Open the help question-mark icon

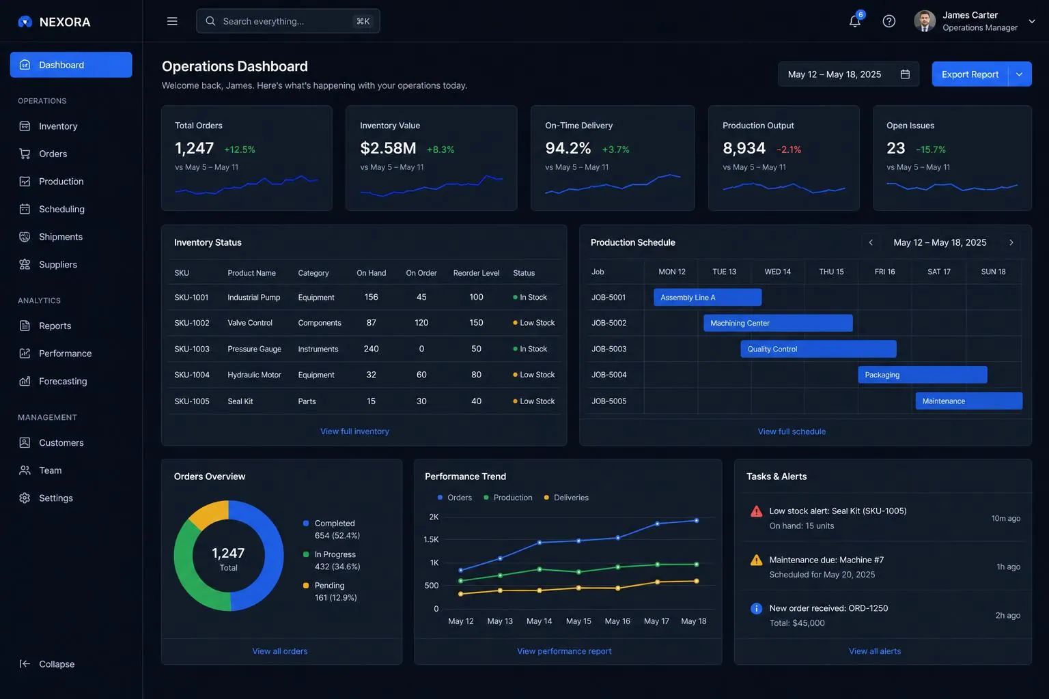tap(889, 21)
